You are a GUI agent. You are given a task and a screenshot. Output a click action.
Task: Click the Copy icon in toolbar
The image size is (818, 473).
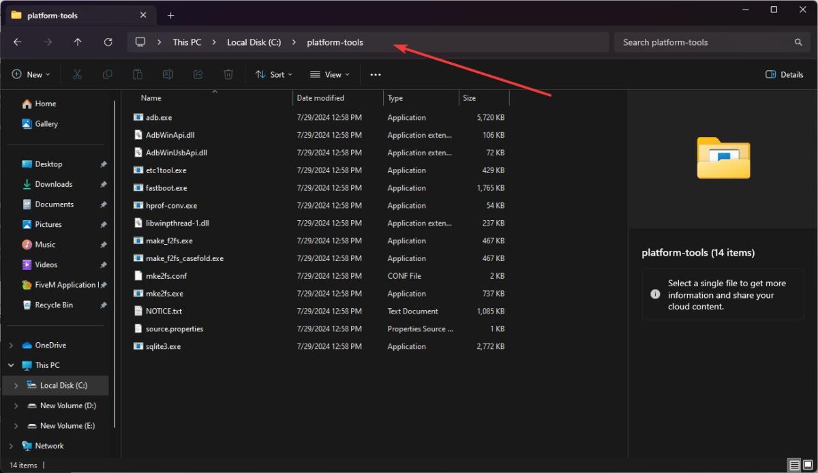[107, 74]
